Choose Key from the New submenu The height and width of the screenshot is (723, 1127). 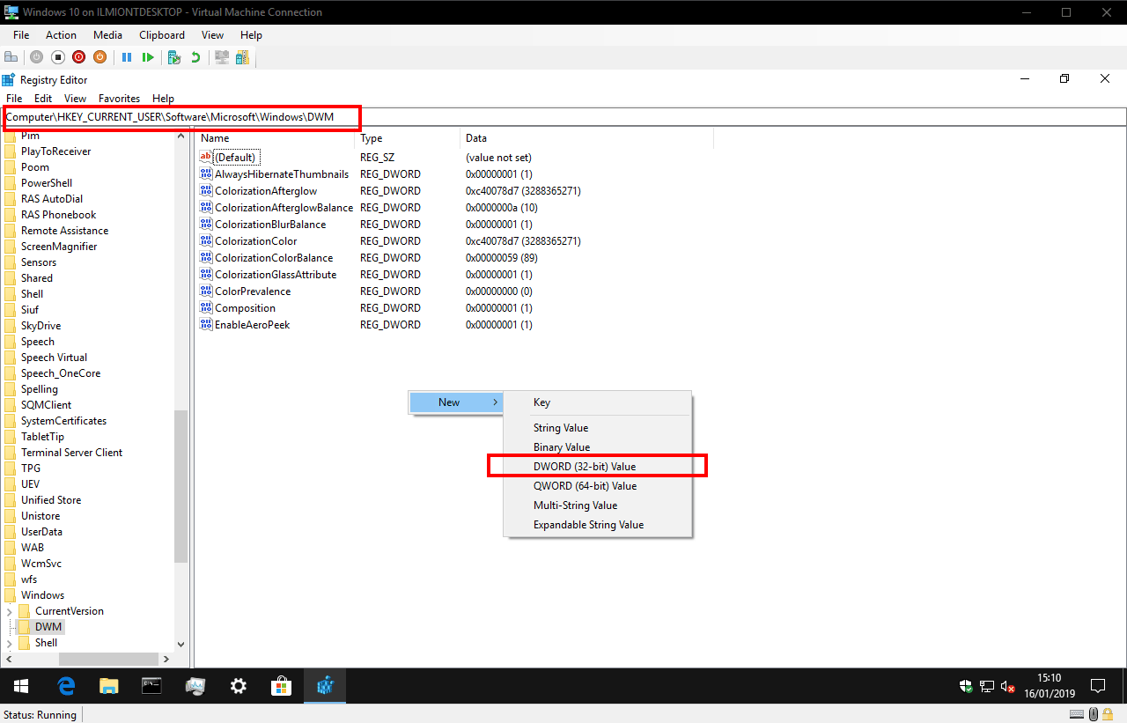pos(598,402)
